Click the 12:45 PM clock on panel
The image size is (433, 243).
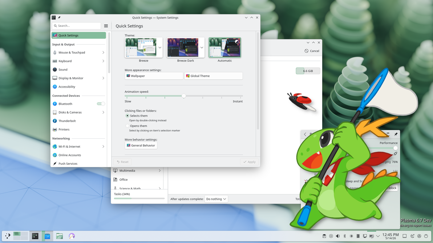click(390, 236)
